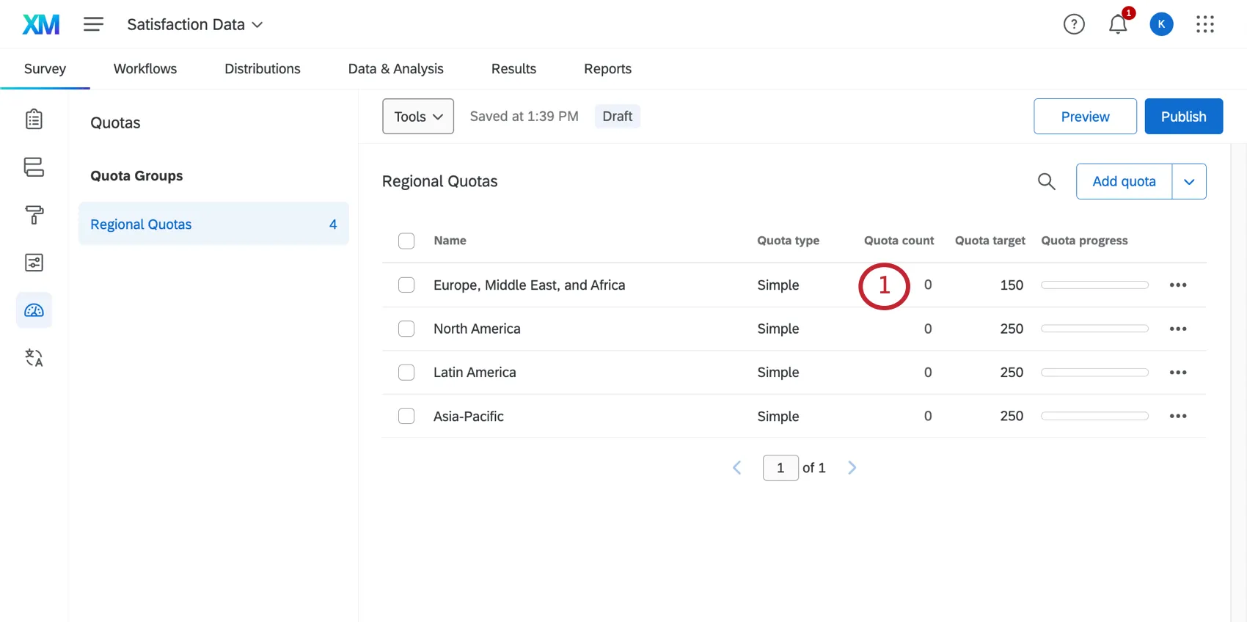Search quotas with magnifier icon

1047,181
